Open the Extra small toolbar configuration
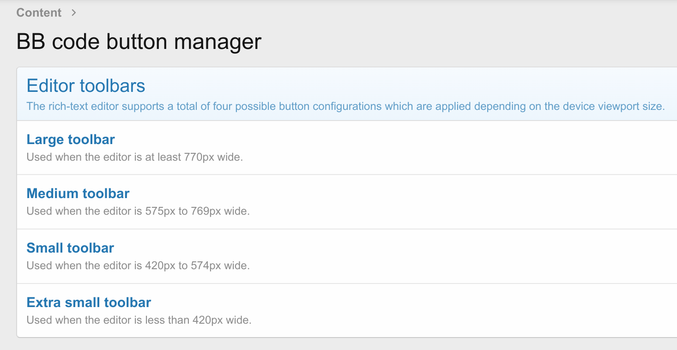 click(89, 302)
